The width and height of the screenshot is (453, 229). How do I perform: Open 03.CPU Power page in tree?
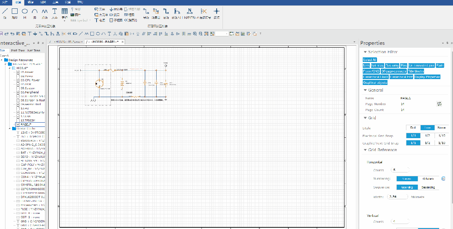pos(30,80)
